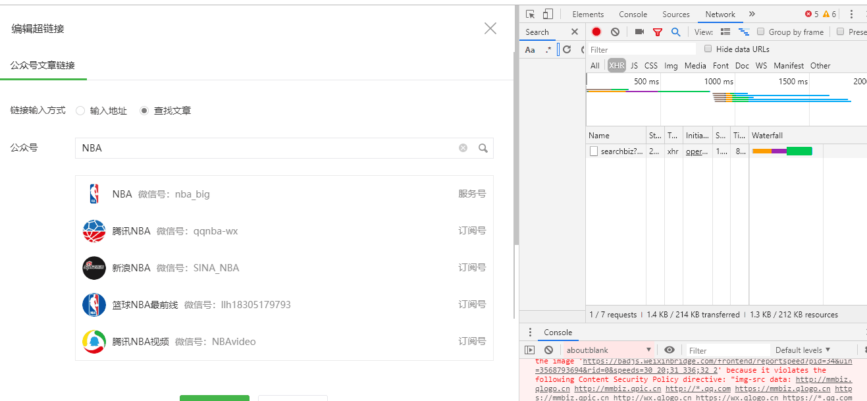Screen dimensions: 867x401
Task: Focus the network Filter input
Action: (641, 49)
